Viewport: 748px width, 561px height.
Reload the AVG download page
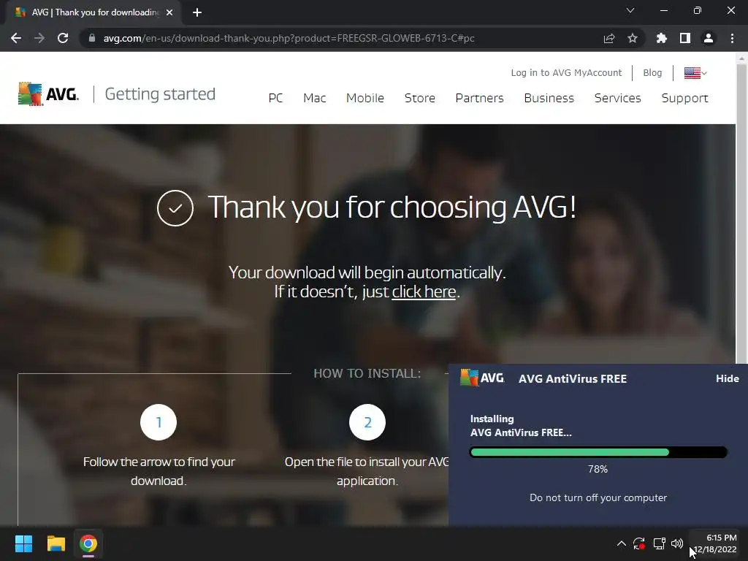[63, 38]
